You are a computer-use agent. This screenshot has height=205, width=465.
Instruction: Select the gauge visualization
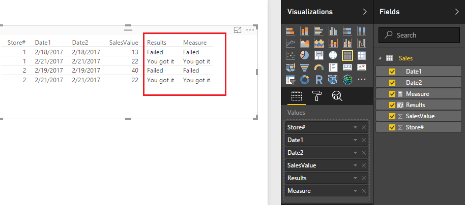[319, 67]
